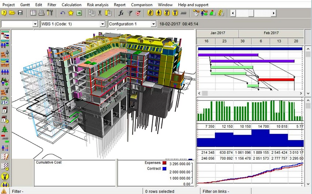Image resolution: width=312 pixels, height=194 pixels.
Task: Click the red Gantt task bar
Action: tap(276, 79)
